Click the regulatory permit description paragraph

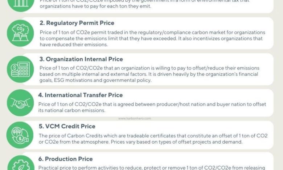152,39
